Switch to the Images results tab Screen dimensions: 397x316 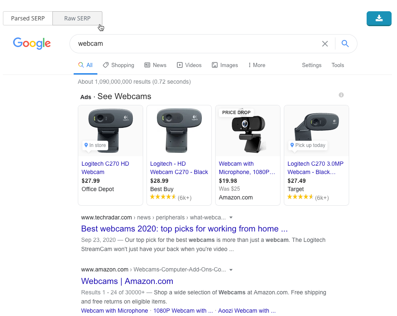pos(225,65)
